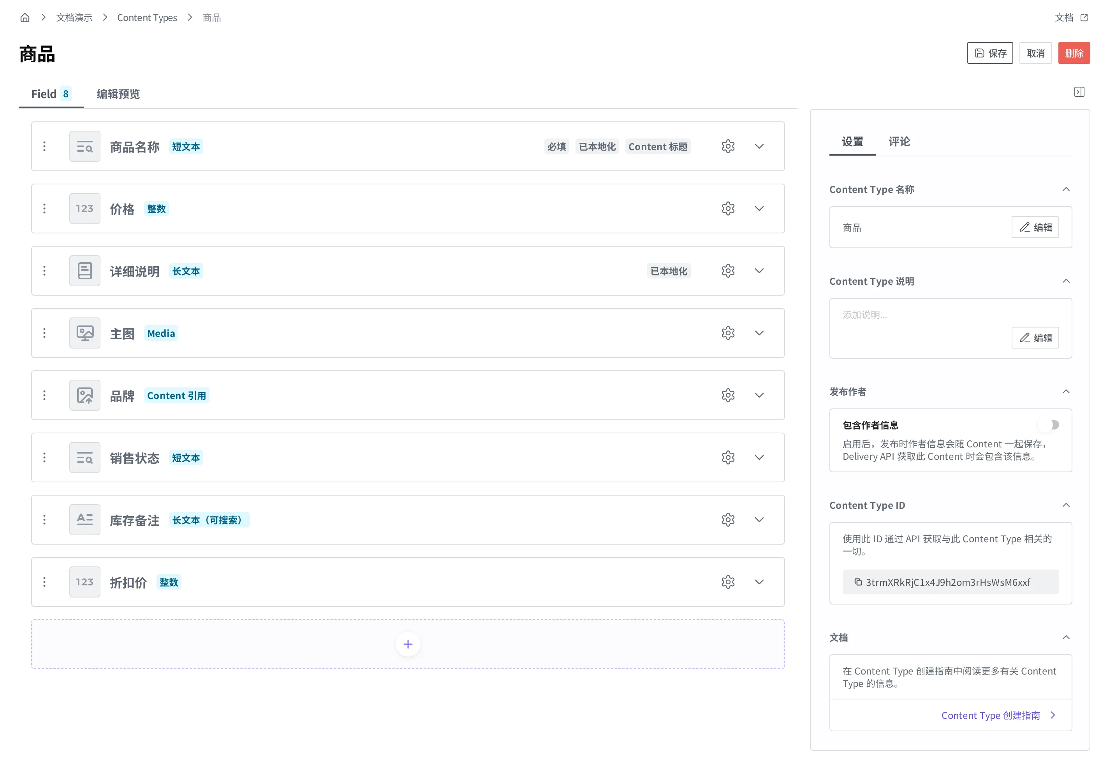1109x778 pixels.
Task: Open settings gear for 品牌 field
Action: [728, 395]
